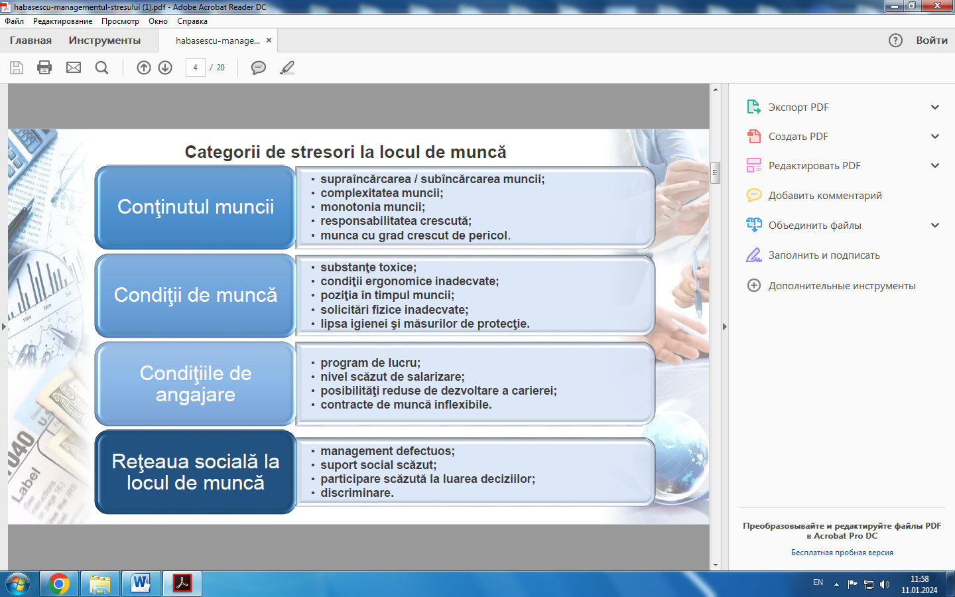Click the Save file icon
This screenshot has width=955, height=597.
(x=17, y=68)
